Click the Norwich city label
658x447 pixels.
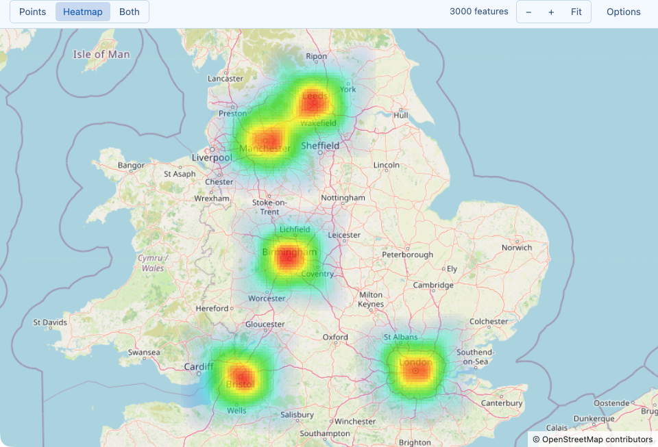tap(517, 248)
